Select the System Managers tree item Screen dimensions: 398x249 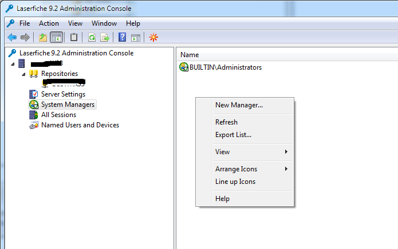68,105
